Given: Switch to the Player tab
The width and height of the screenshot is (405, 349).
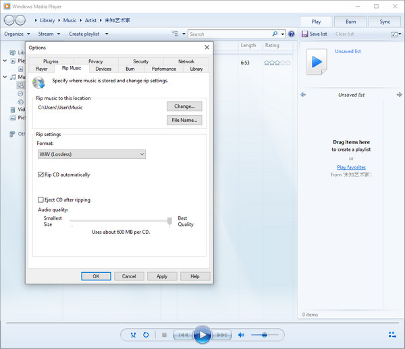Looking at the screenshot, I should 41,69.
